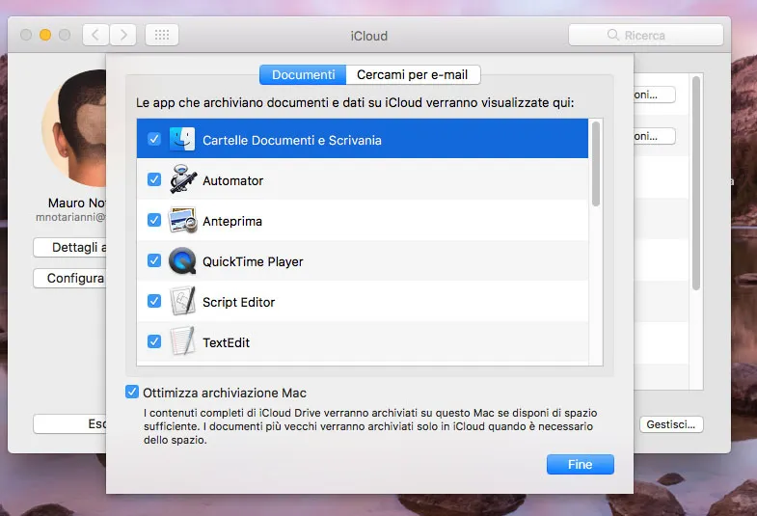Select the Automator row label
This screenshot has width=757, height=516.
pos(233,181)
